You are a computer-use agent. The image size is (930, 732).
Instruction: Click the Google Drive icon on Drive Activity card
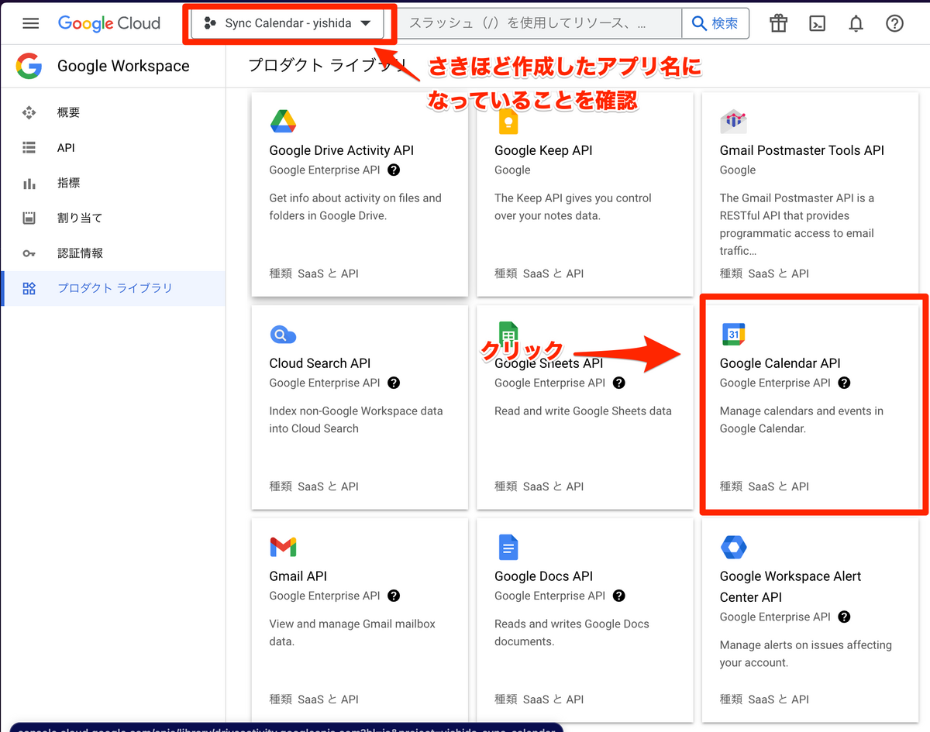[x=283, y=122]
